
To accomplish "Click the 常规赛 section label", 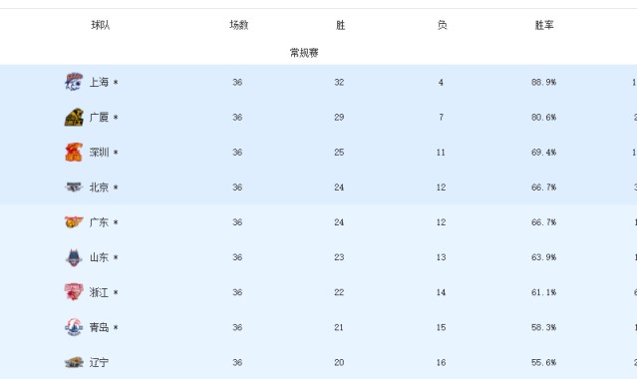I will point(304,53).
